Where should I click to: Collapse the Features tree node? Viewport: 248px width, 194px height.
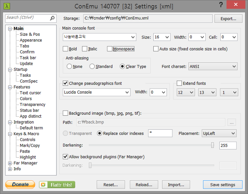point(10,87)
